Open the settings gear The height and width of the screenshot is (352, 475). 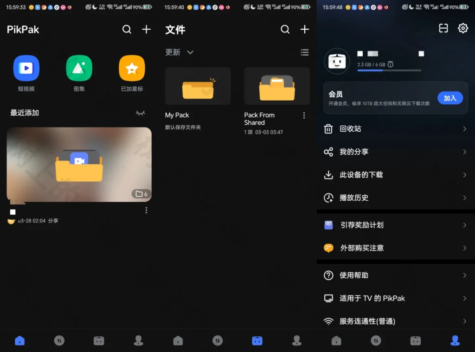coord(462,28)
